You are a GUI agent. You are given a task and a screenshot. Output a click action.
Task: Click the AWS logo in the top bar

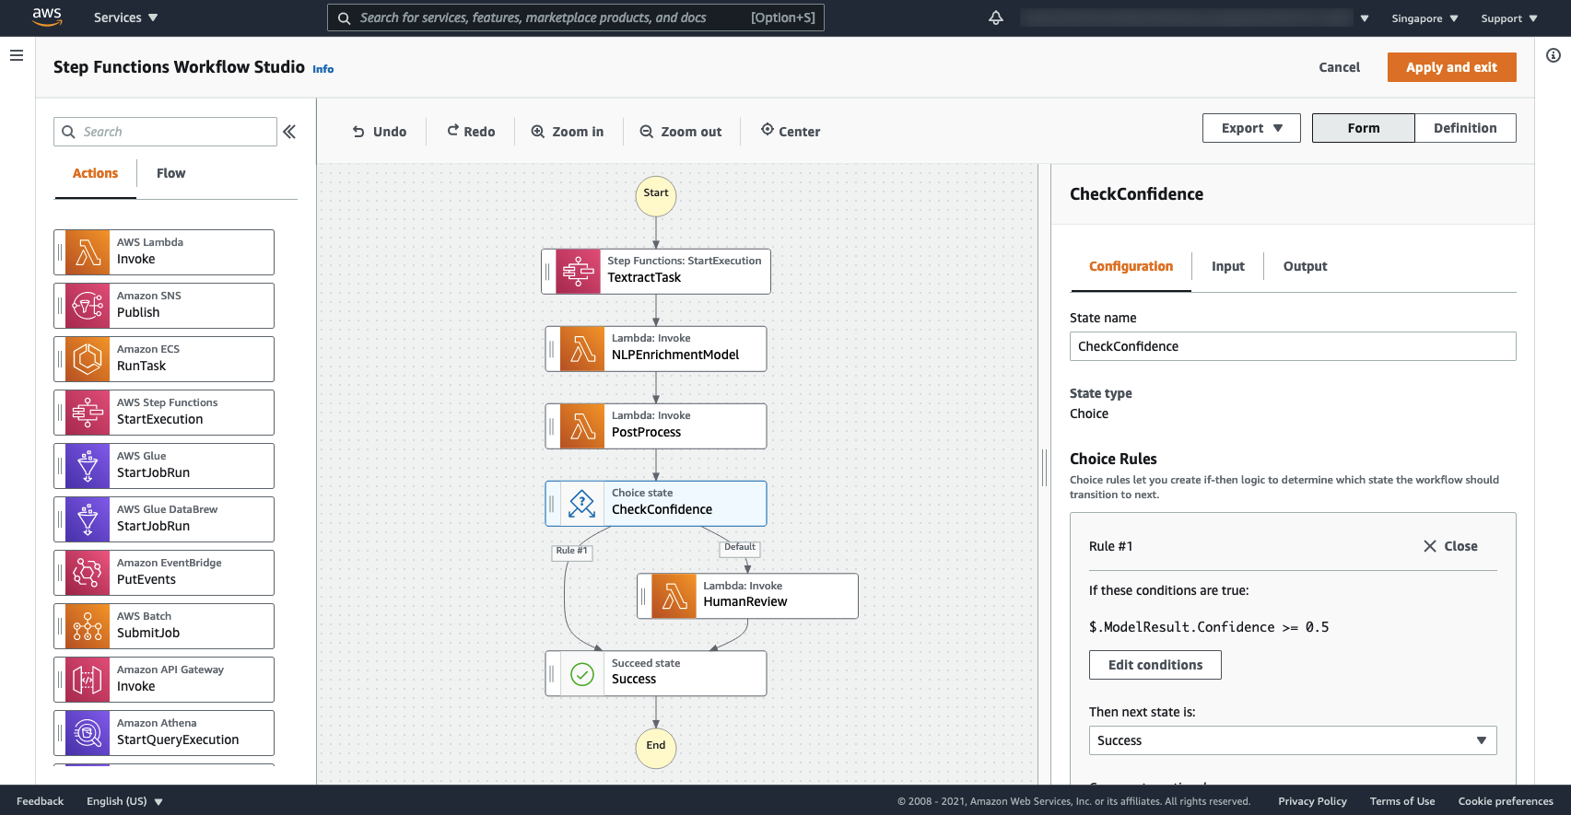(47, 17)
